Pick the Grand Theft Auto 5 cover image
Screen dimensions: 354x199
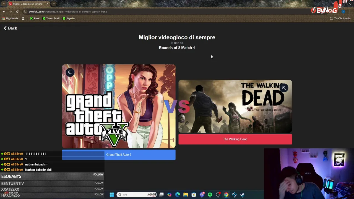(x=119, y=106)
